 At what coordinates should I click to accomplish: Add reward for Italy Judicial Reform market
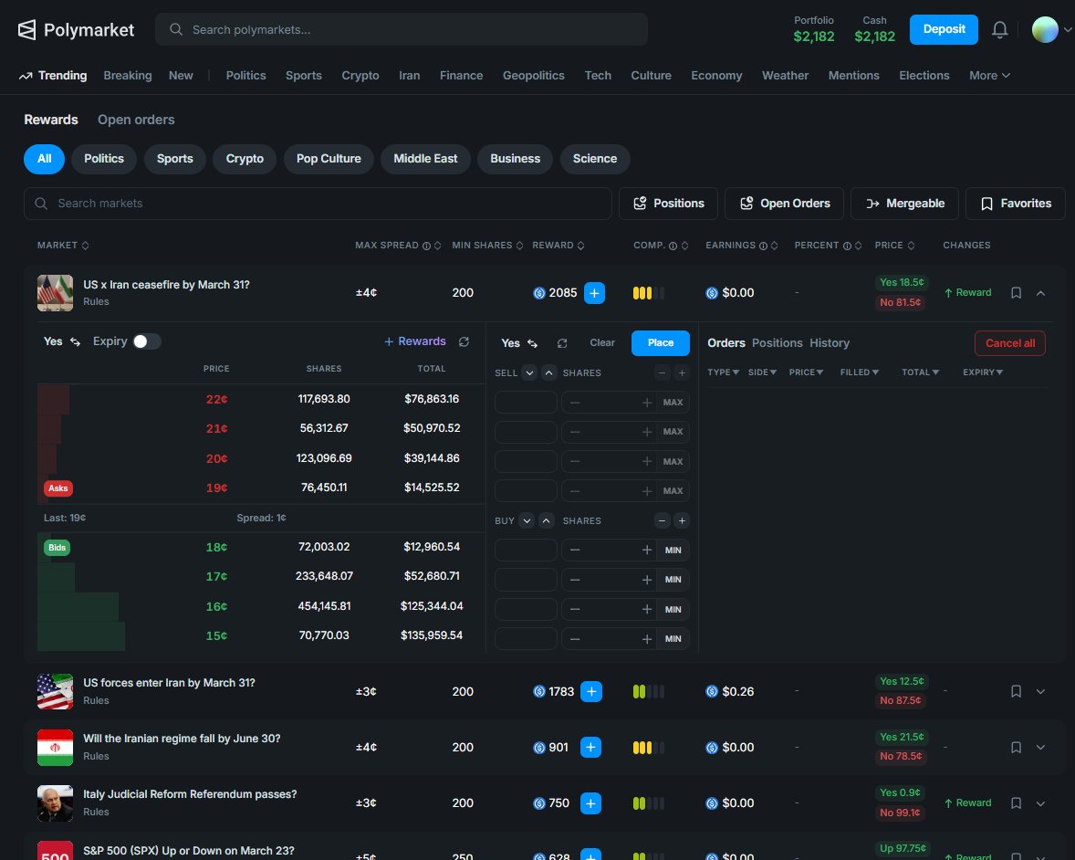pos(590,802)
